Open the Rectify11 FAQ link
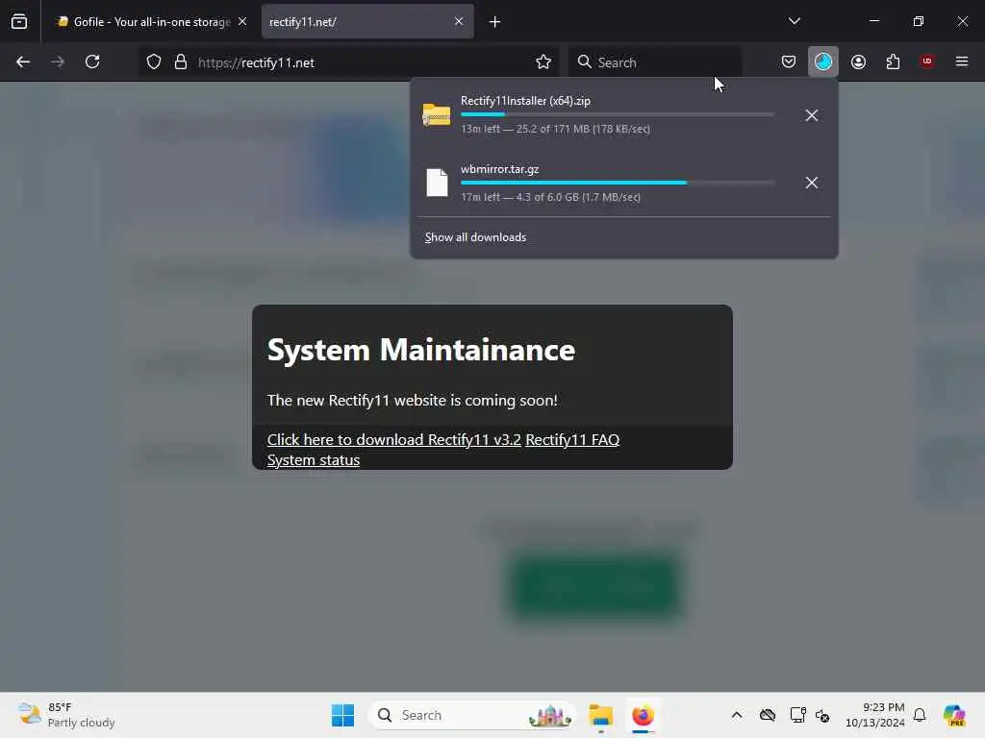 [x=572, y=440]
